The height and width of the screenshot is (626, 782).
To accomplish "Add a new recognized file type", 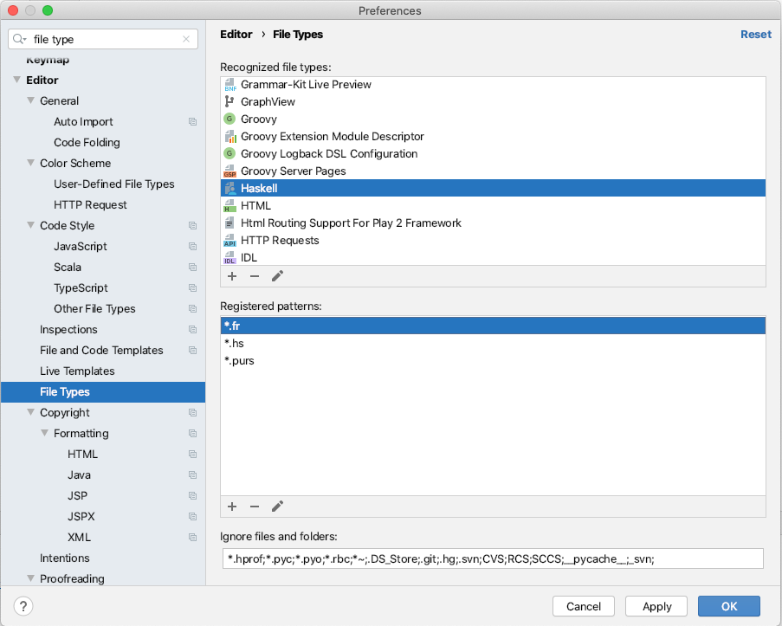I will 232,276.
